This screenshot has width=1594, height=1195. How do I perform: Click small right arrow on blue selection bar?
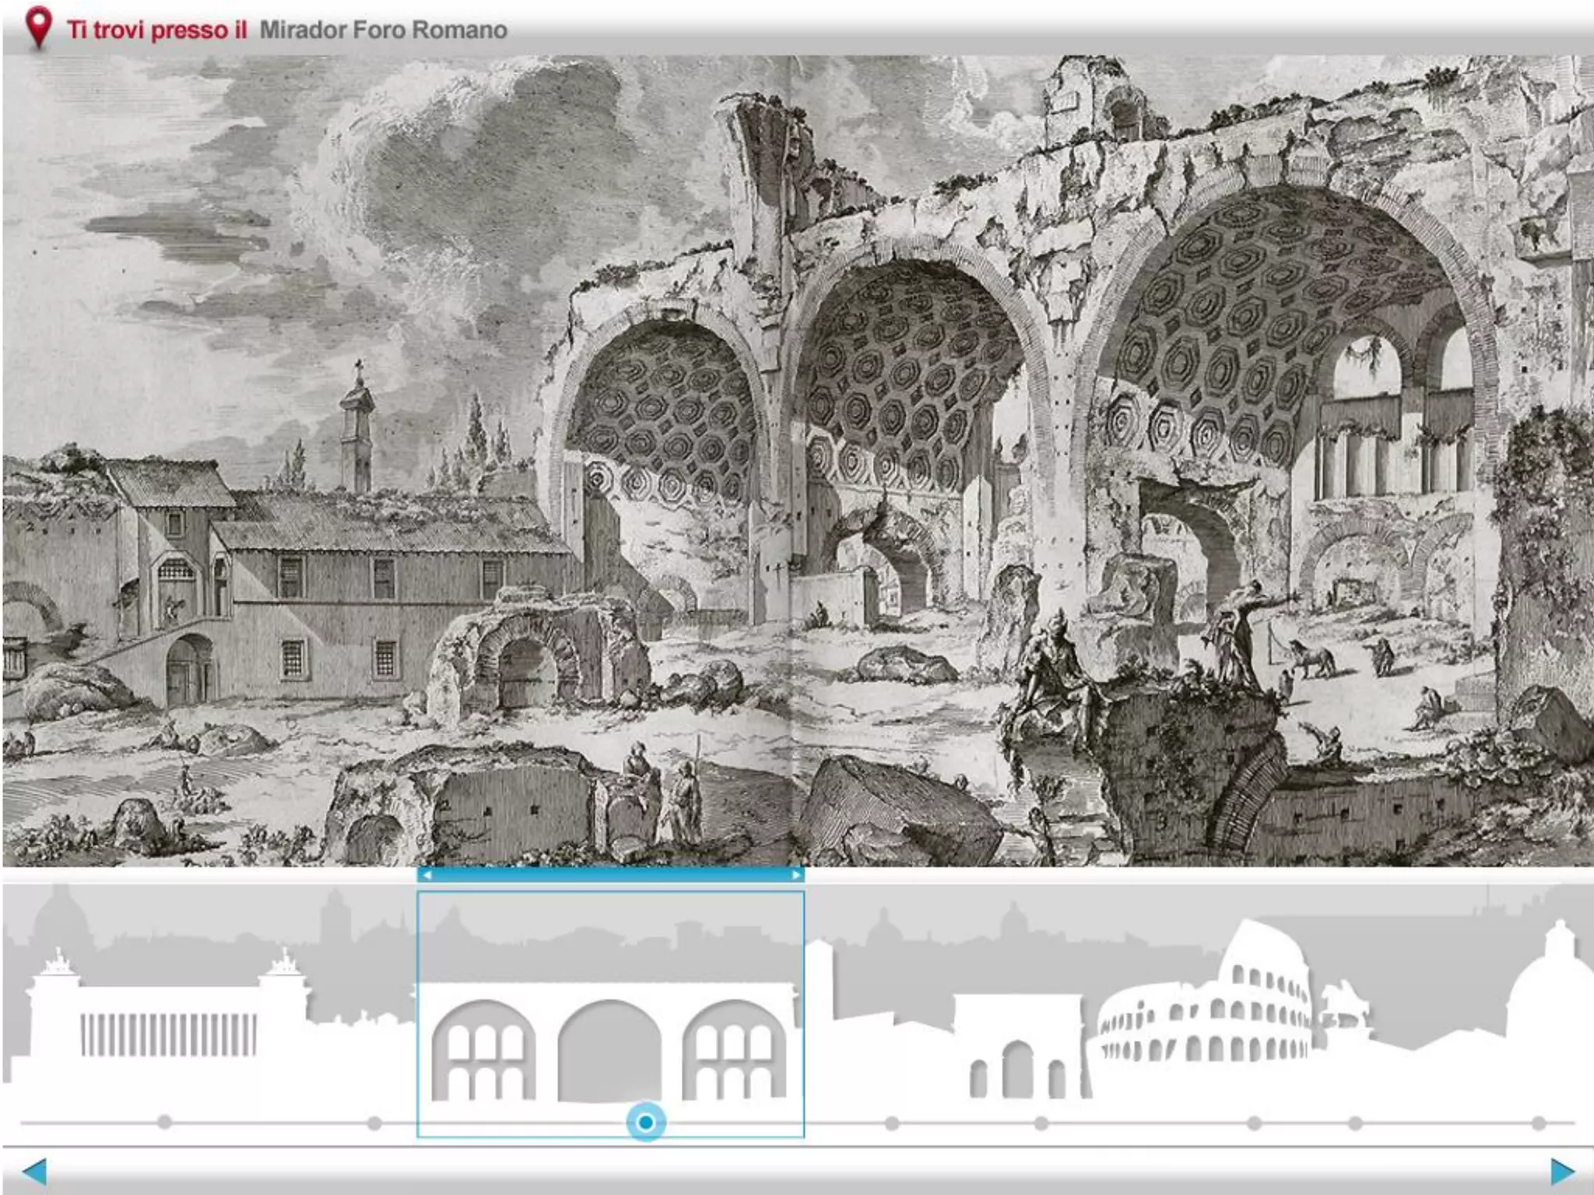tap(795, 875)
